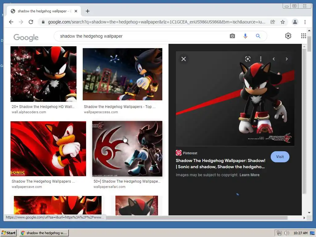
Task: View site info via the padlock icon
Action: click(x=43, y=22)
